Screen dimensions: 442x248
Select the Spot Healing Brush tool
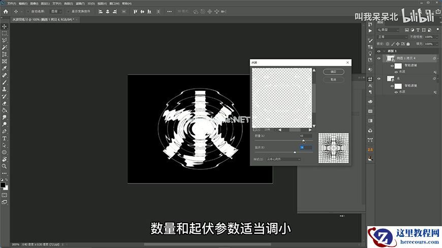click(x=4, y=76)
